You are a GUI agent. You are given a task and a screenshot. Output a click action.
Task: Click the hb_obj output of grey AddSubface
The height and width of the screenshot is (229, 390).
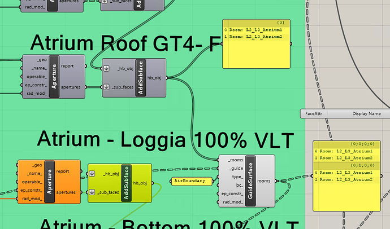coord(154,78)
